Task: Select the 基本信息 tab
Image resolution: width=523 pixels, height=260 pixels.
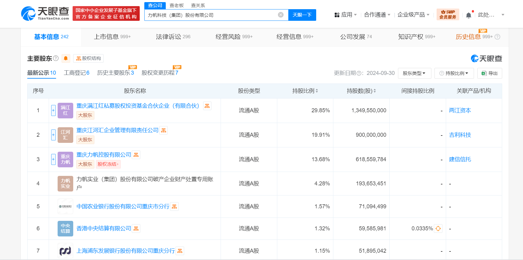Action: click(51, 37)
